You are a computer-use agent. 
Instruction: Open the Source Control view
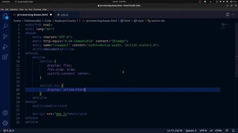(5, 37)
